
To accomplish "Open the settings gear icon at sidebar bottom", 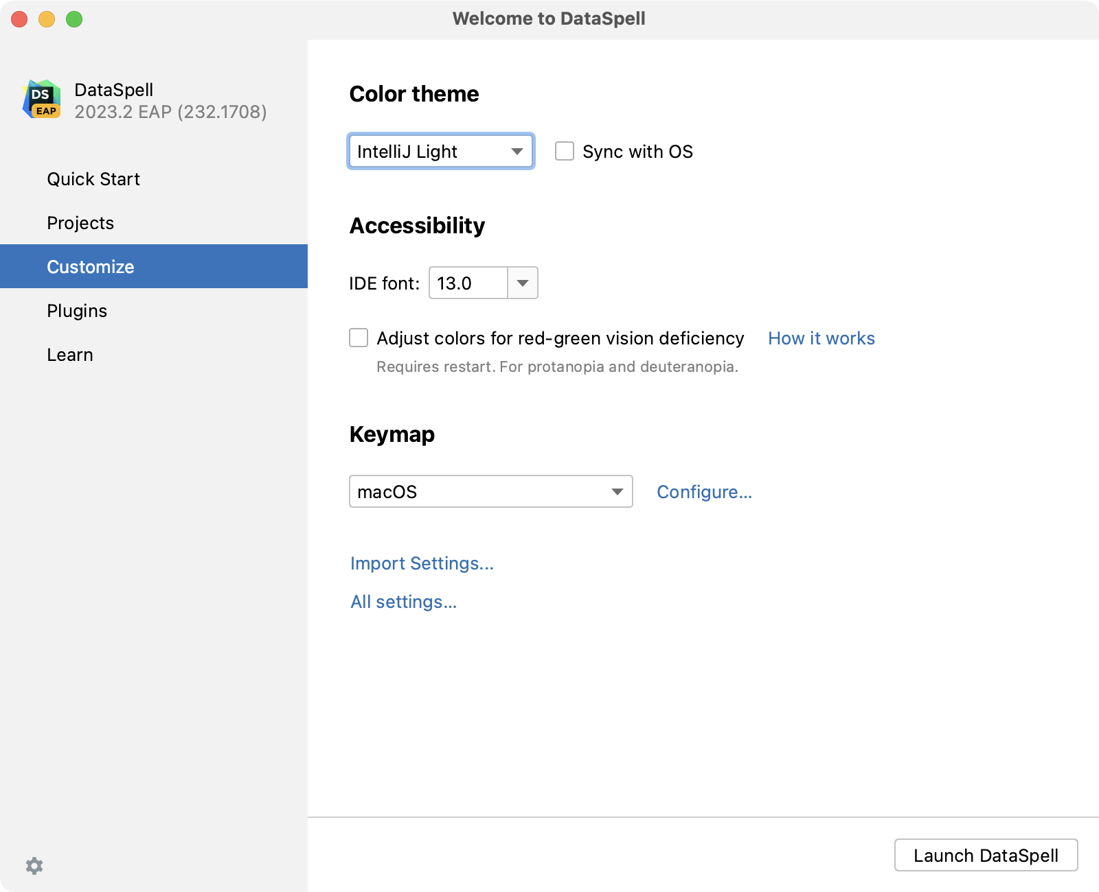I will tap(34, 866).
